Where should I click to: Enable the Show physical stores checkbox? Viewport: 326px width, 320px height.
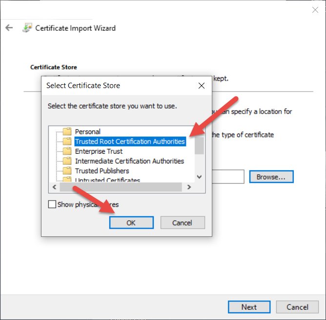coord(52,205)
